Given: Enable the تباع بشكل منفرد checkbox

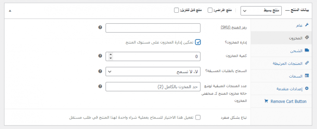Looking at the screenshot, I should coord(198,117).
